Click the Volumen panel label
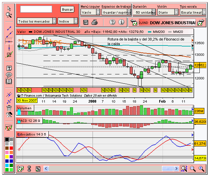This screenshot has height=176, width=210. click(x=24, y=108)
